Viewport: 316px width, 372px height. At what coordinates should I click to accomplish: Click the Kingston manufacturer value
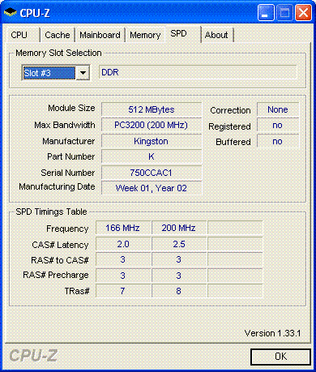[x=152, y=141]
